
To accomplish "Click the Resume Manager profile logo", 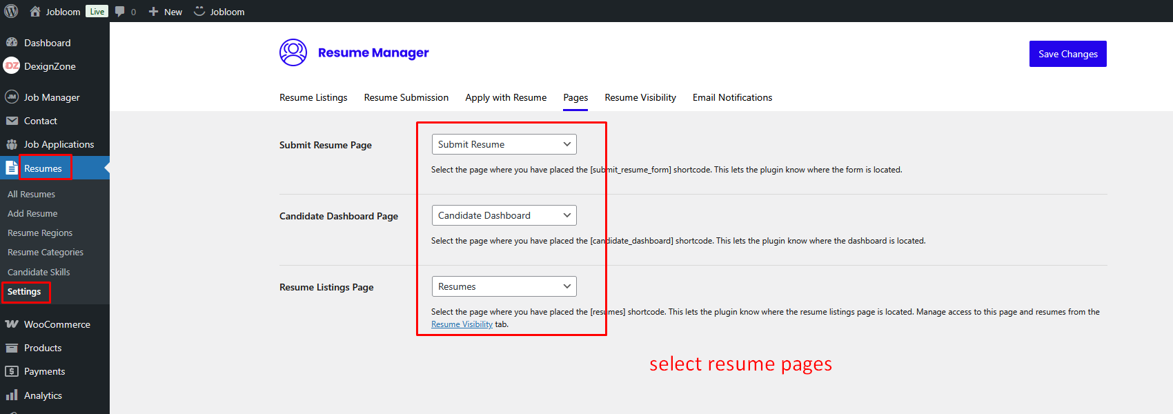I will coord(293,52).
